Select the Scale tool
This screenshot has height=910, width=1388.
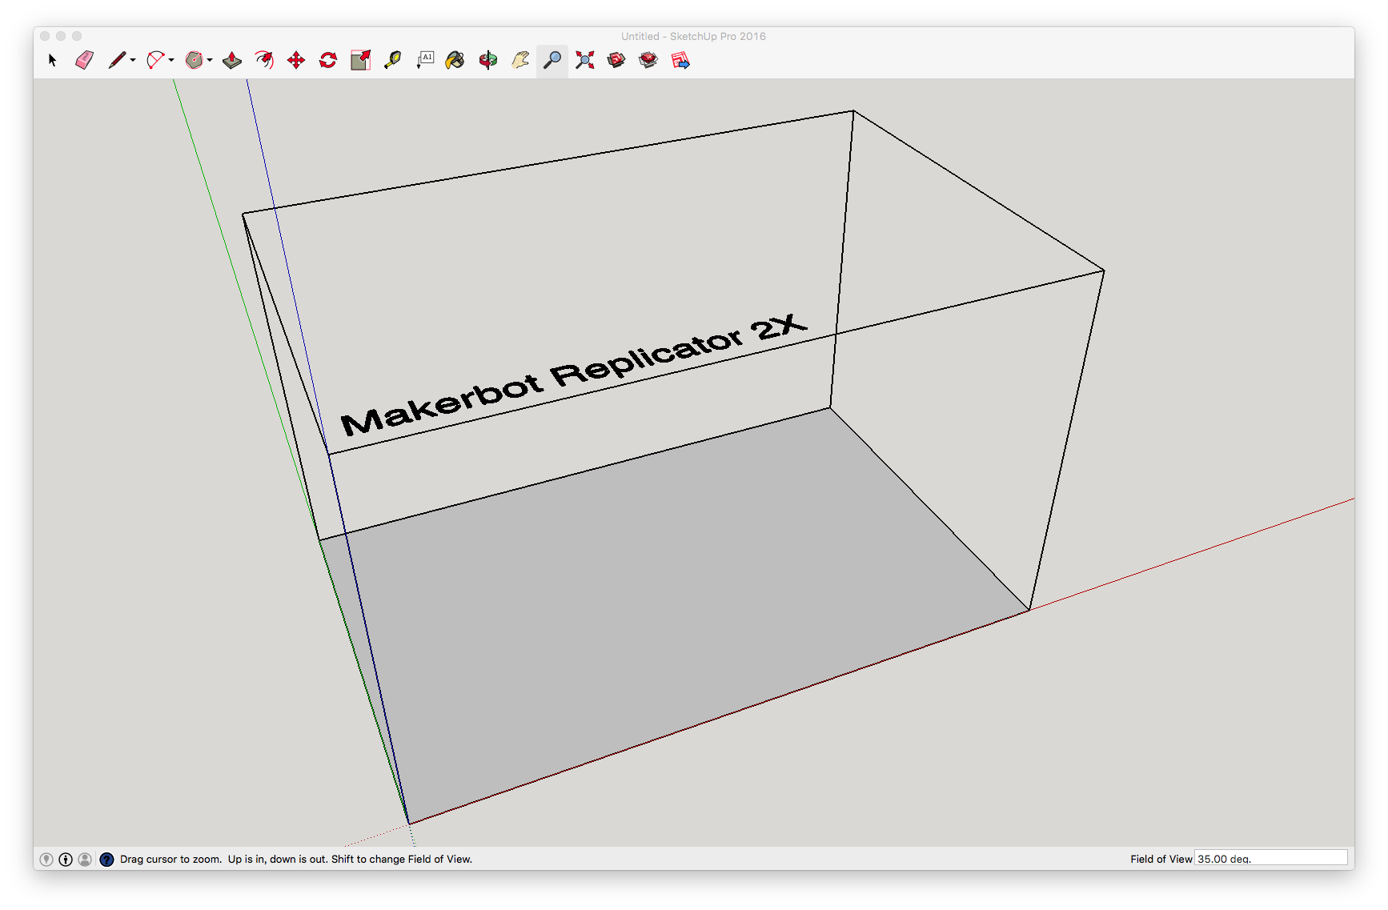tap(360, 60)
